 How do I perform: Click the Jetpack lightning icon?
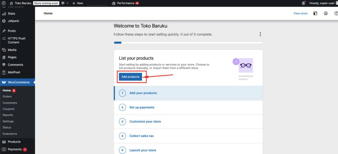(4, 21)
